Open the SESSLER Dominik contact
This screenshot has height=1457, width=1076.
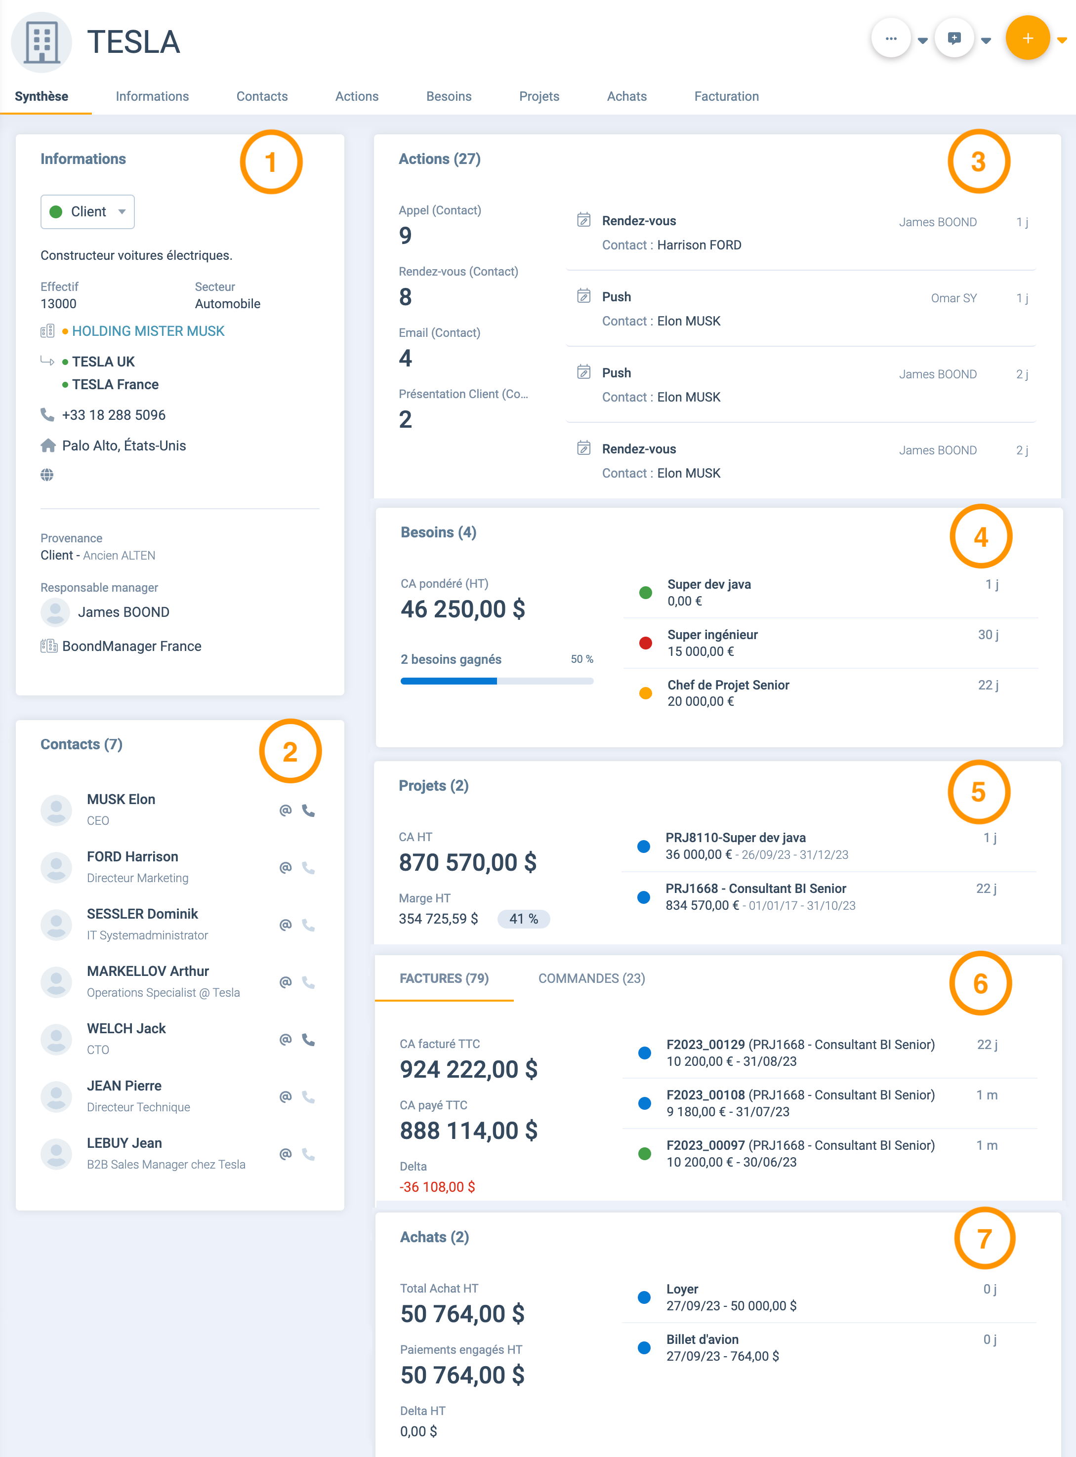(x=143, y=914)
